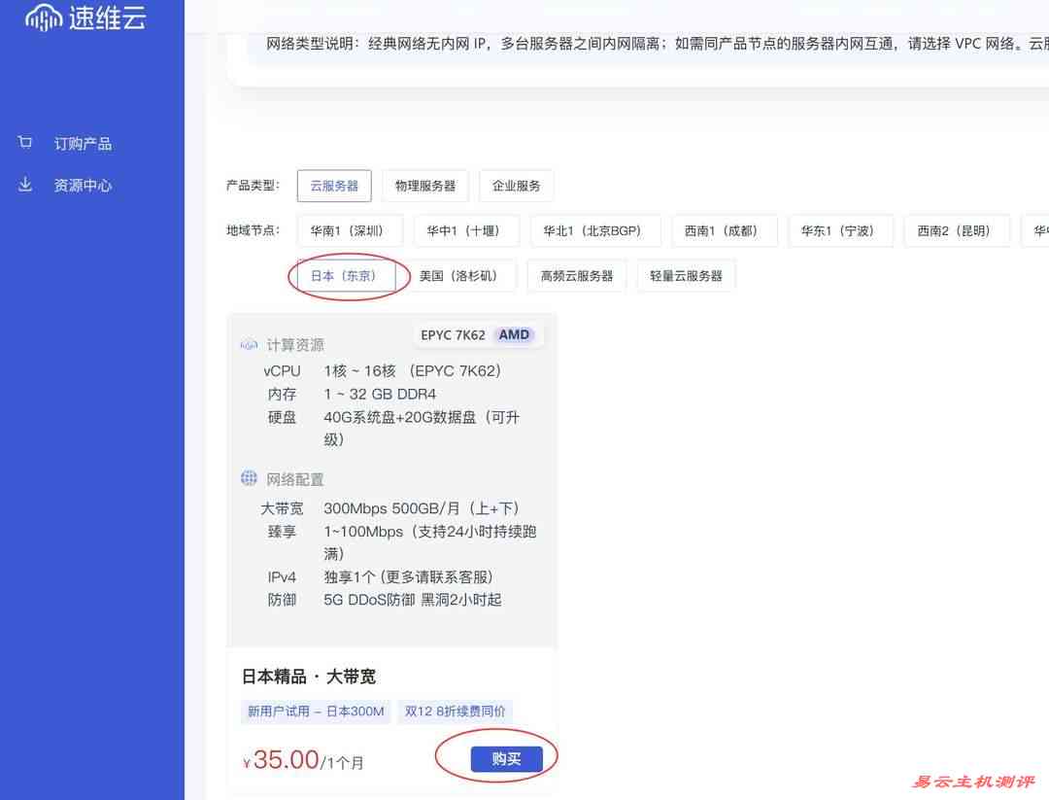
Task: Select the 华南1（深圳）region node
Action: click(x=350, y=230)
